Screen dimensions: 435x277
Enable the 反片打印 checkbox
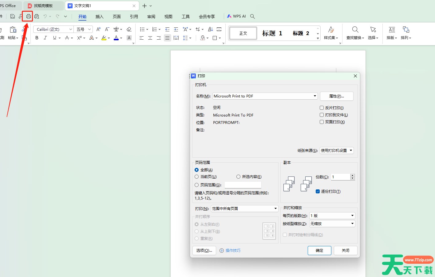coord(322,108)
